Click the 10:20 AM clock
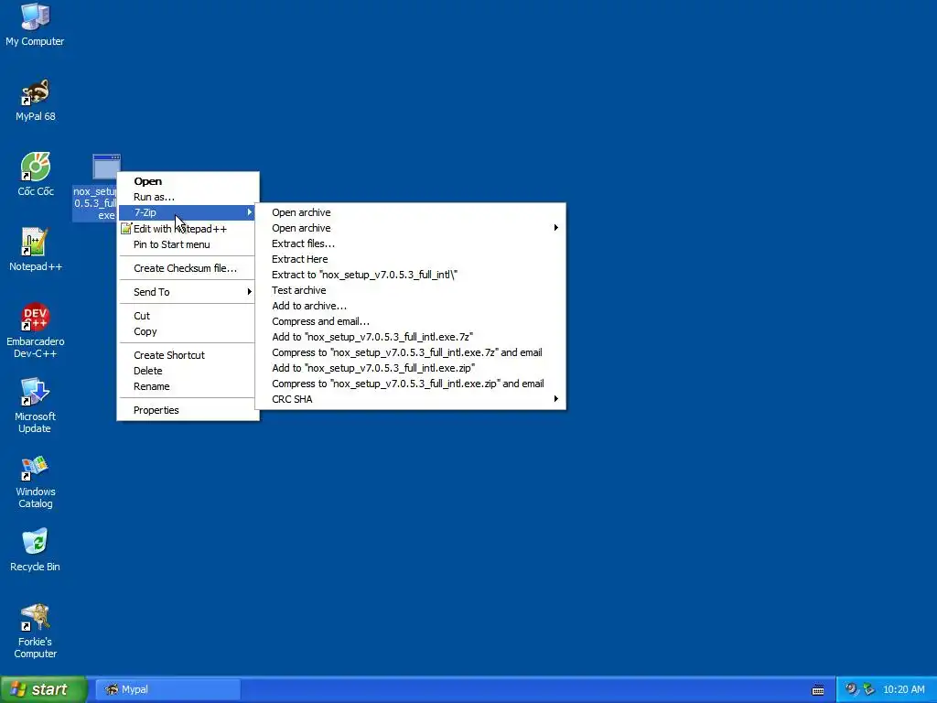 (903, 689)
